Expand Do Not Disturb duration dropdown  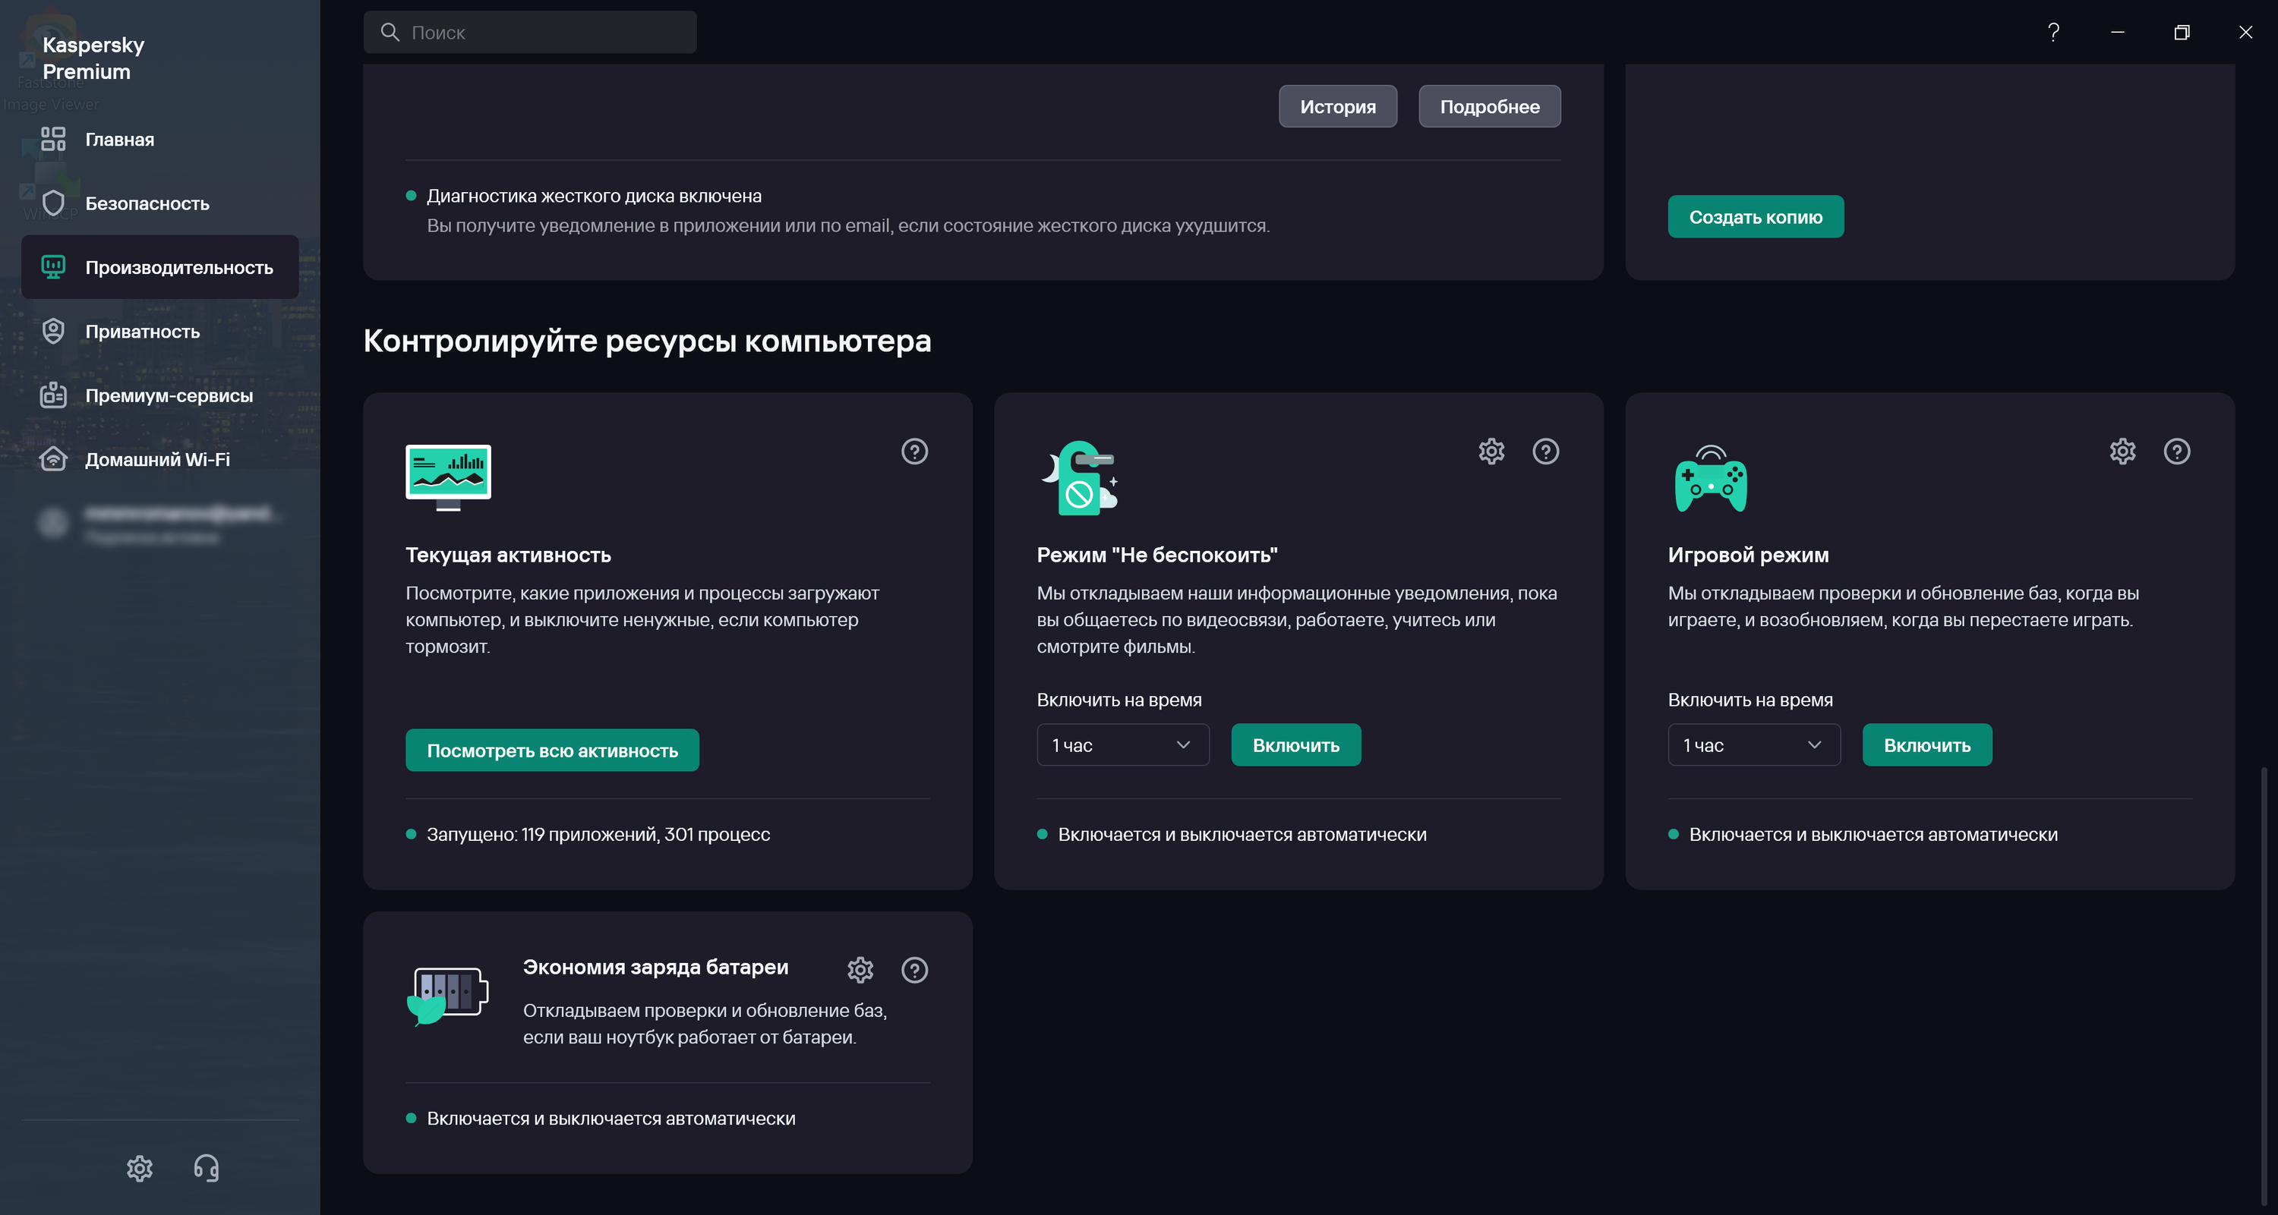pyautogui.click(x=1122, y=745)
